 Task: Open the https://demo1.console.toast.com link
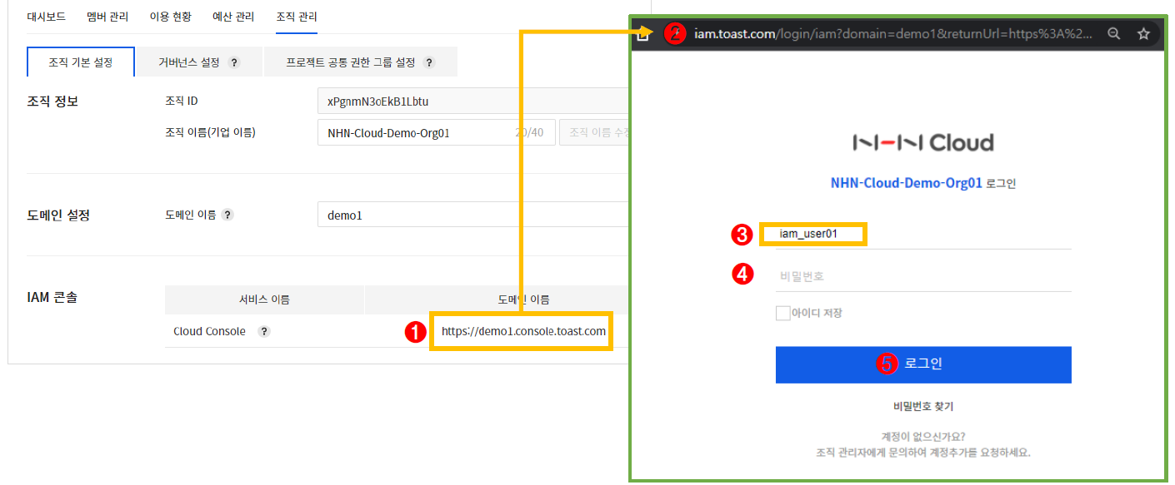point(523,331)
